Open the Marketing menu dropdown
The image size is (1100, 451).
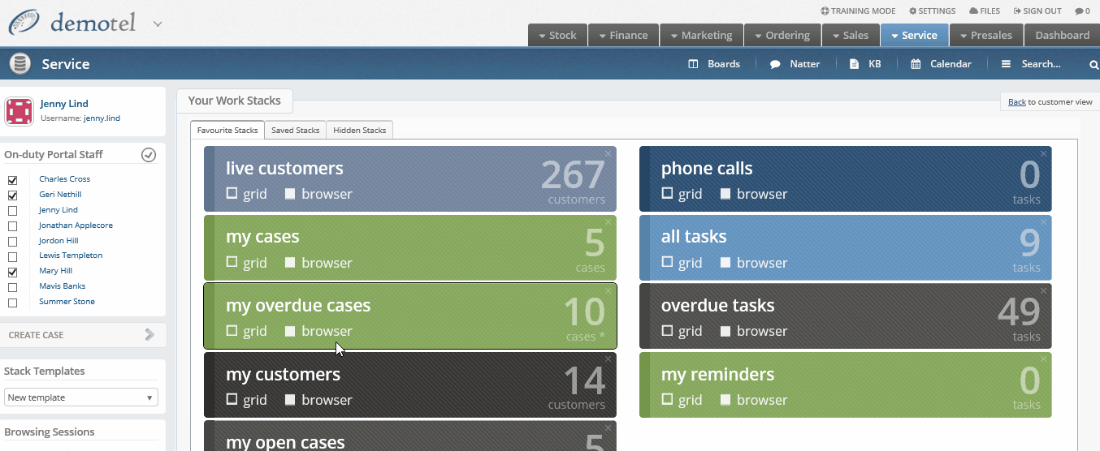(x=701, y=35)
